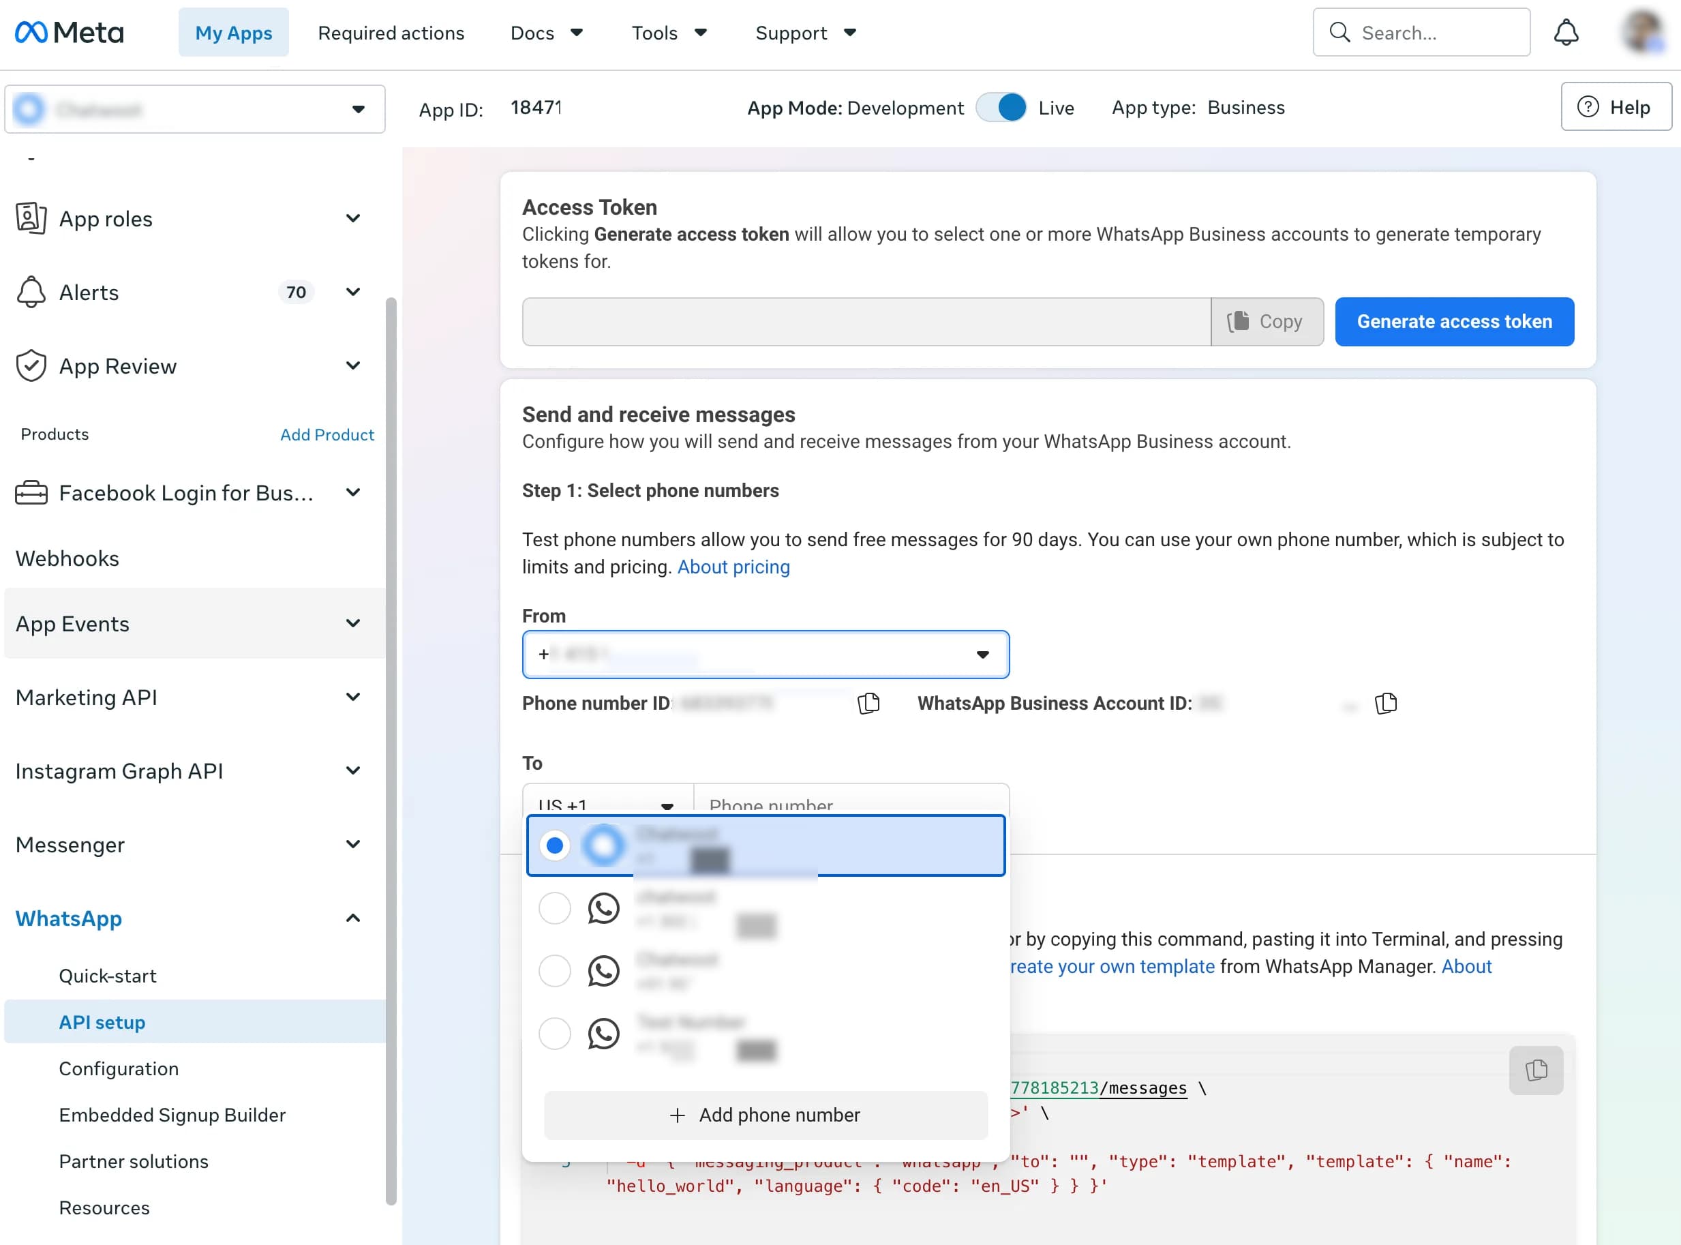Select the second phone number radio button

pyautogui.click(x=555, y=908)
